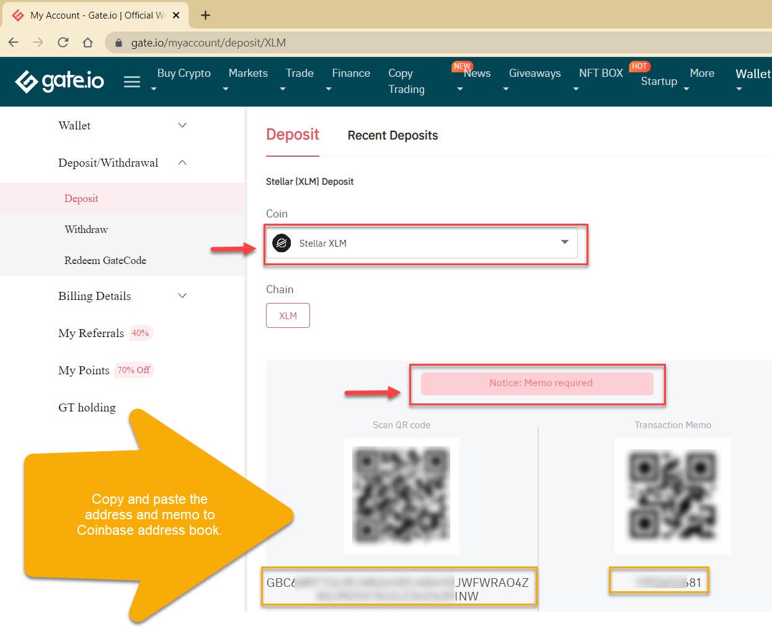The height and width of the screenshot is (629, 772).
Task: Select Deposit/Withdrawal in the sidebar
Action: pos(108,162)
